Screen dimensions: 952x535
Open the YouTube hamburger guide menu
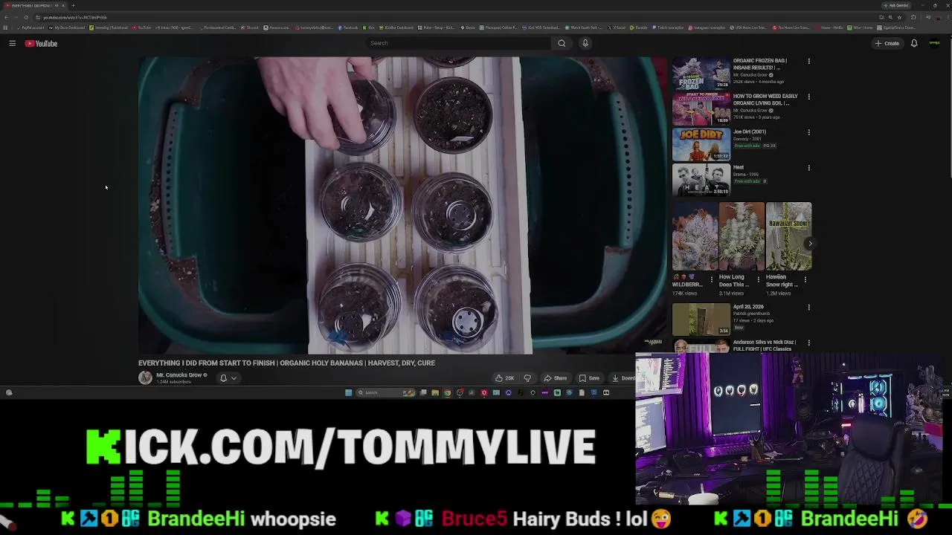point(12,44)
